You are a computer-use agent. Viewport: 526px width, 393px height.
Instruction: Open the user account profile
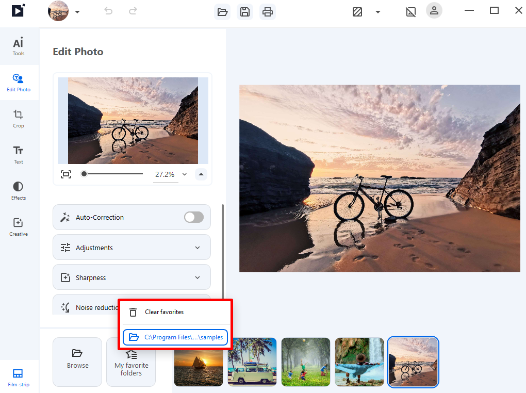coord(434,10)
